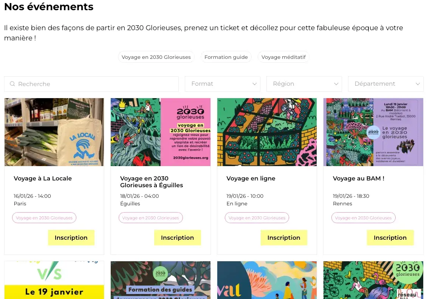Sign up for Voyage en ligne
This screenshot has width=427, height=299.
(284, 237)
